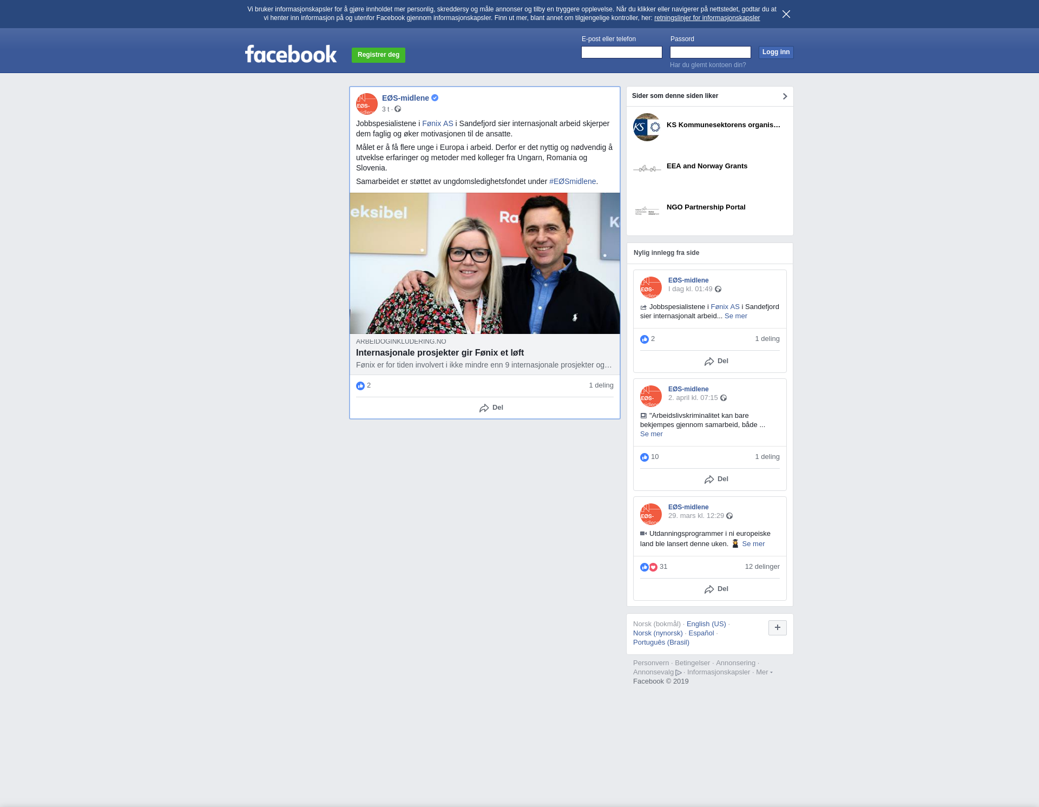Screen dimensions: 1039x807
Task: Focus the E-post eller telefon field
Action: (621, 53)
